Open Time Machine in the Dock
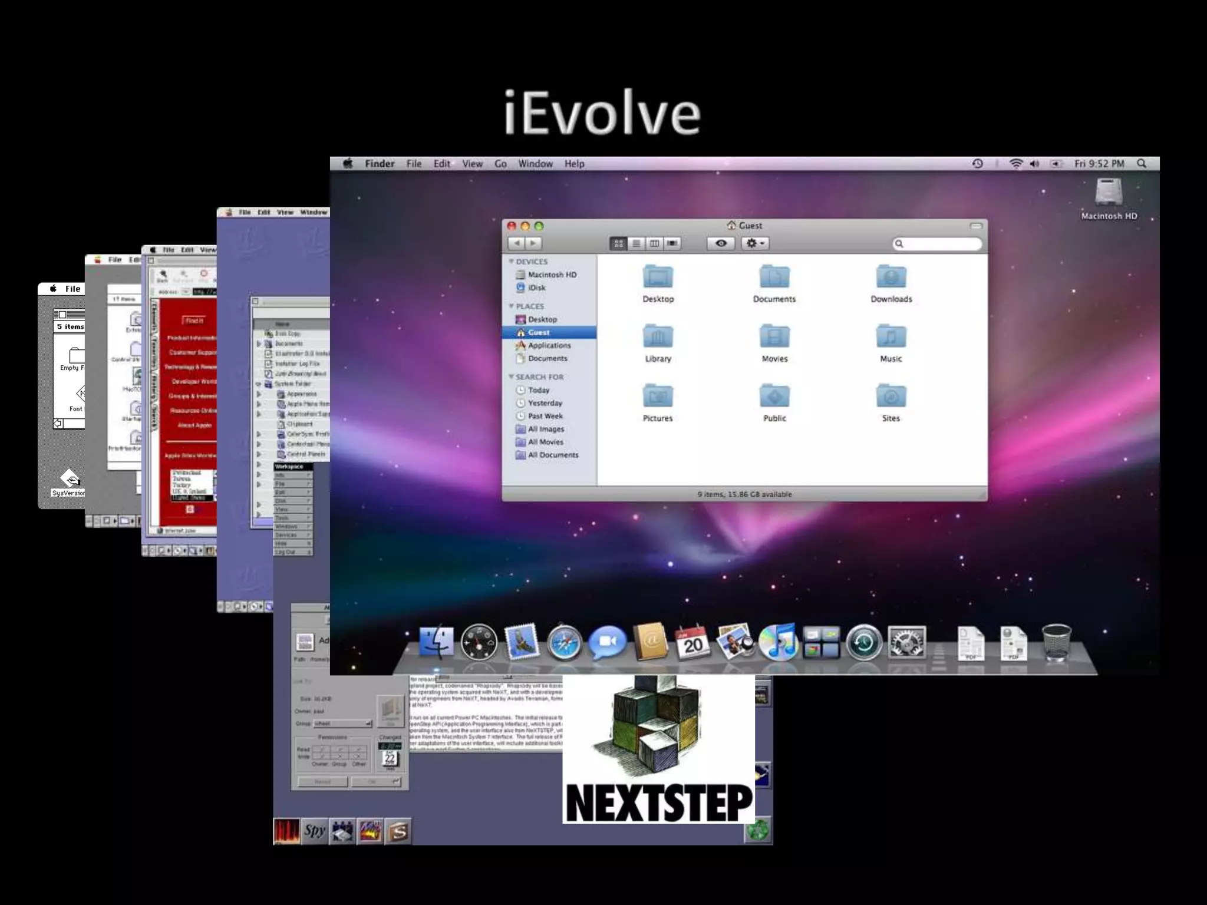 tap(864, 642)
